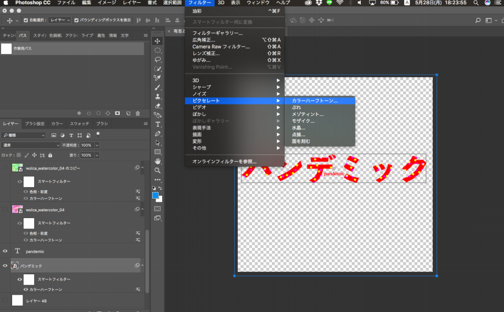Viewport: 504px width, 312px height.
Task: Switch to the スウォッチ panel tab
Action: pyautogui.click(x=79, y=124)
